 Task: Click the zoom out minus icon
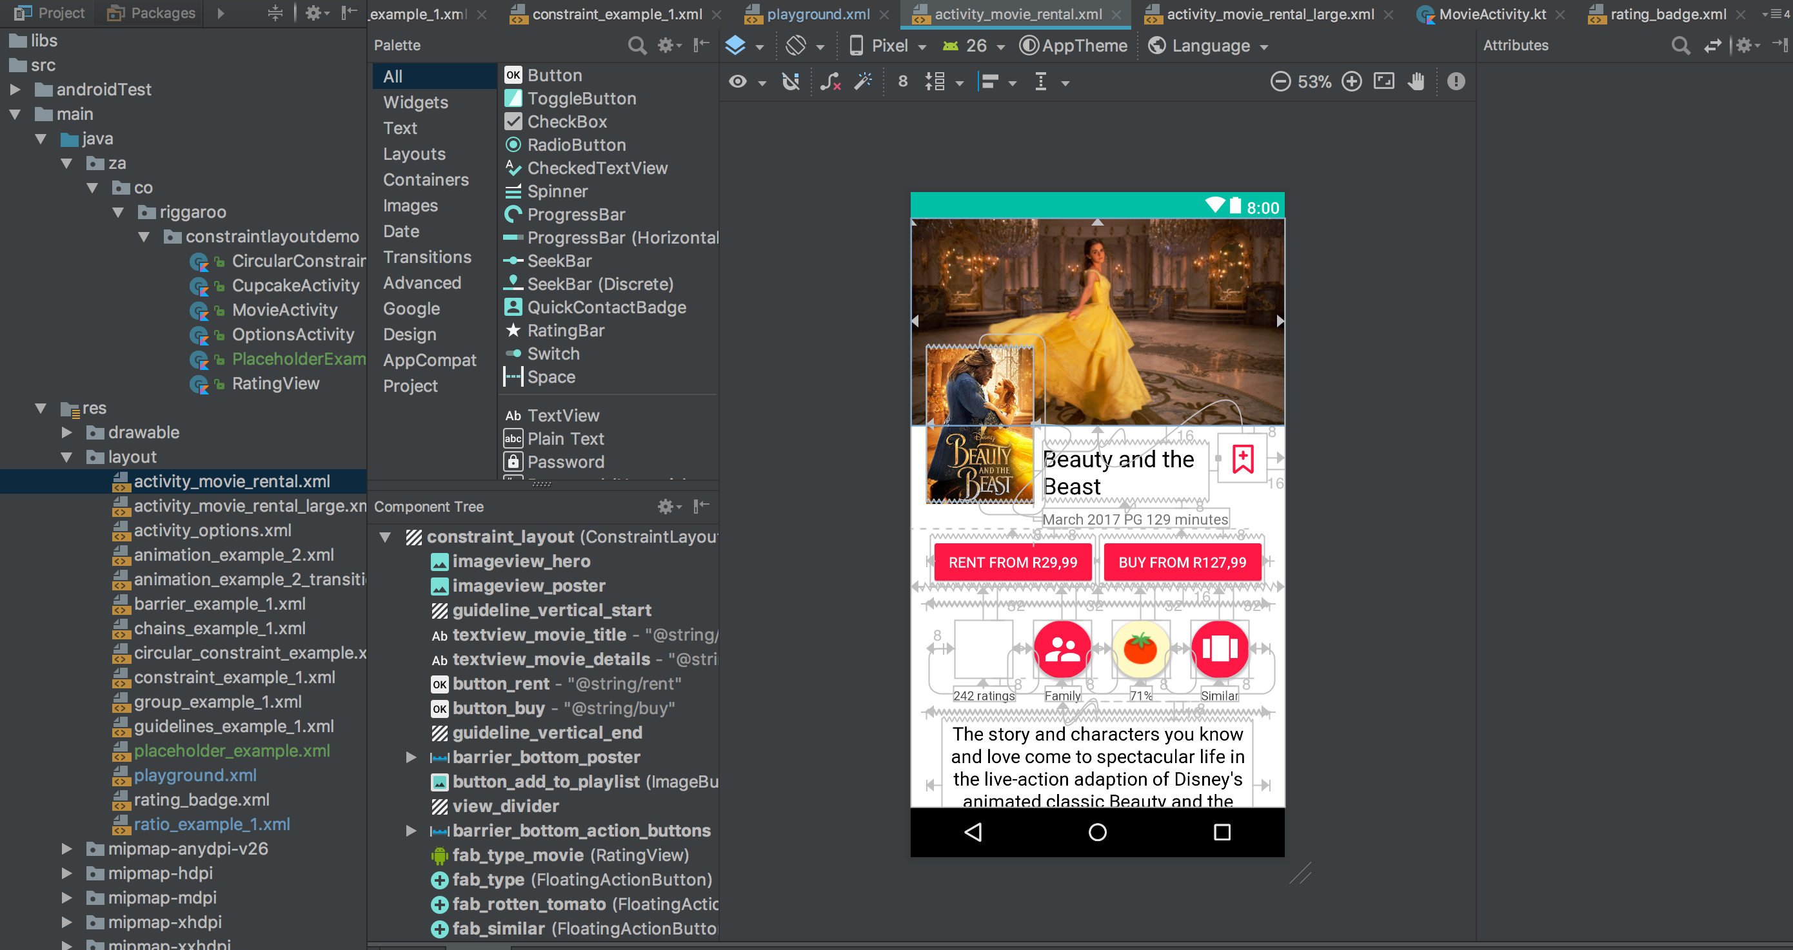[1280, 81]
